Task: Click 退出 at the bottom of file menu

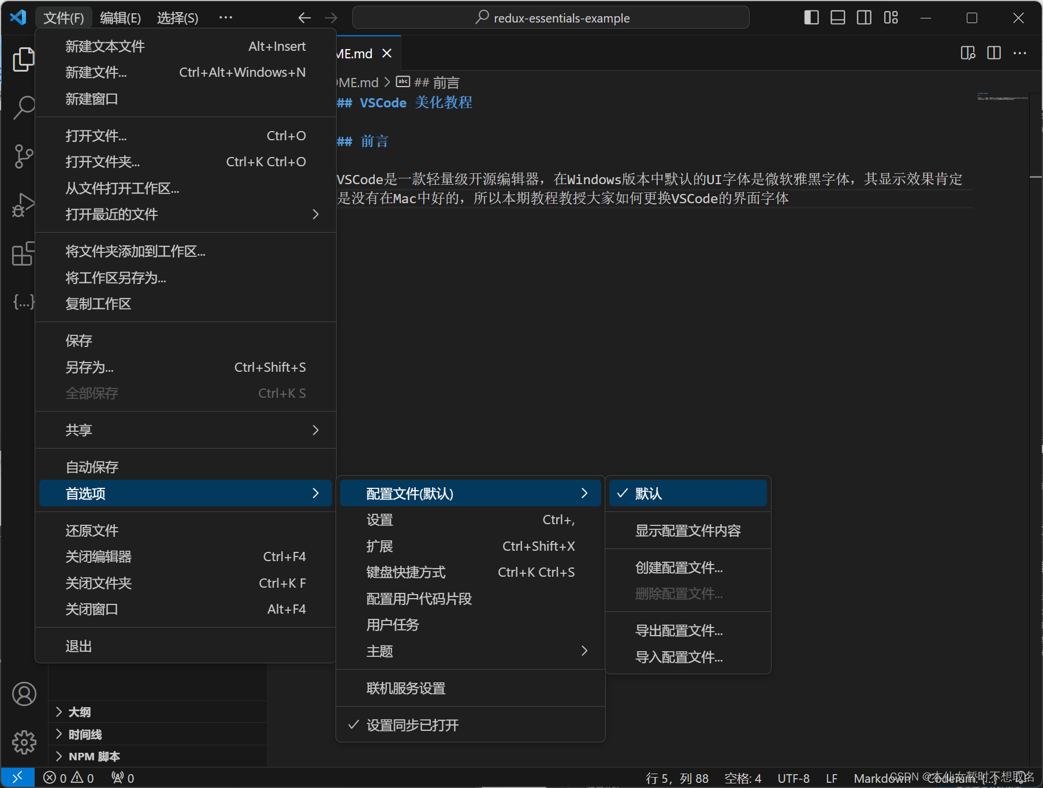Action: point(79,645)
